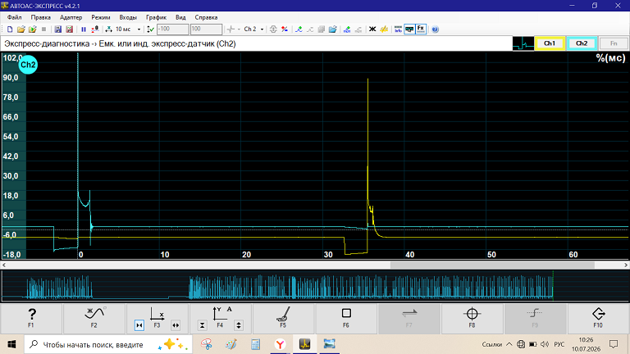Open the Вид menu
Image resolution: width=630 pixels, height=354 pixels.
[x=180, y=17]
